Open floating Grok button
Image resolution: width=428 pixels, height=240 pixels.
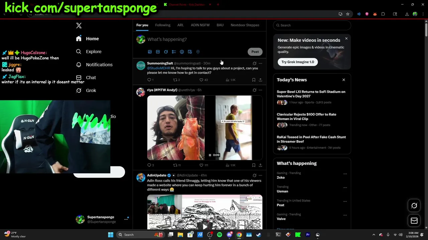414,206
